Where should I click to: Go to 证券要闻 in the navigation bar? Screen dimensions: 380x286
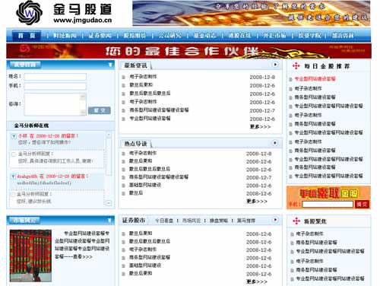point(100,36)
